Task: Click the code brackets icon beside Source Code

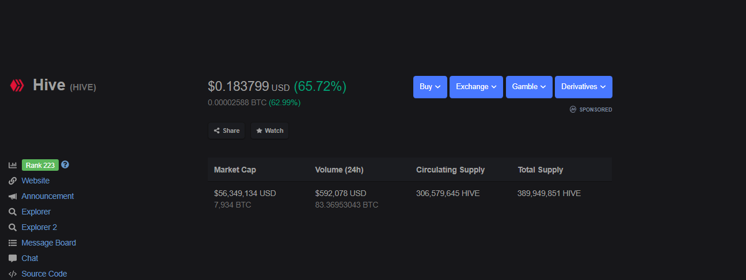Action: click(x=13, y=274)
